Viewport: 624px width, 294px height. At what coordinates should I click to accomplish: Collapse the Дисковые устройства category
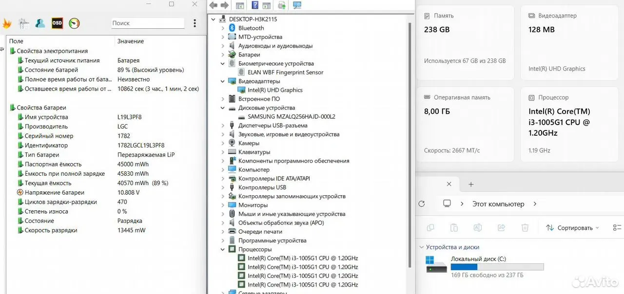(x=223, y=108)
